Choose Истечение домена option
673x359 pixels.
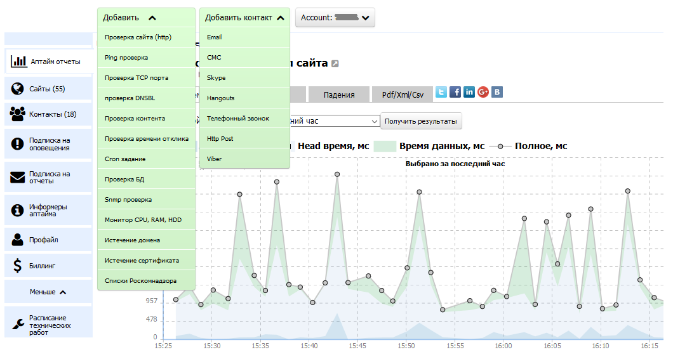click(x=147, y=240)
